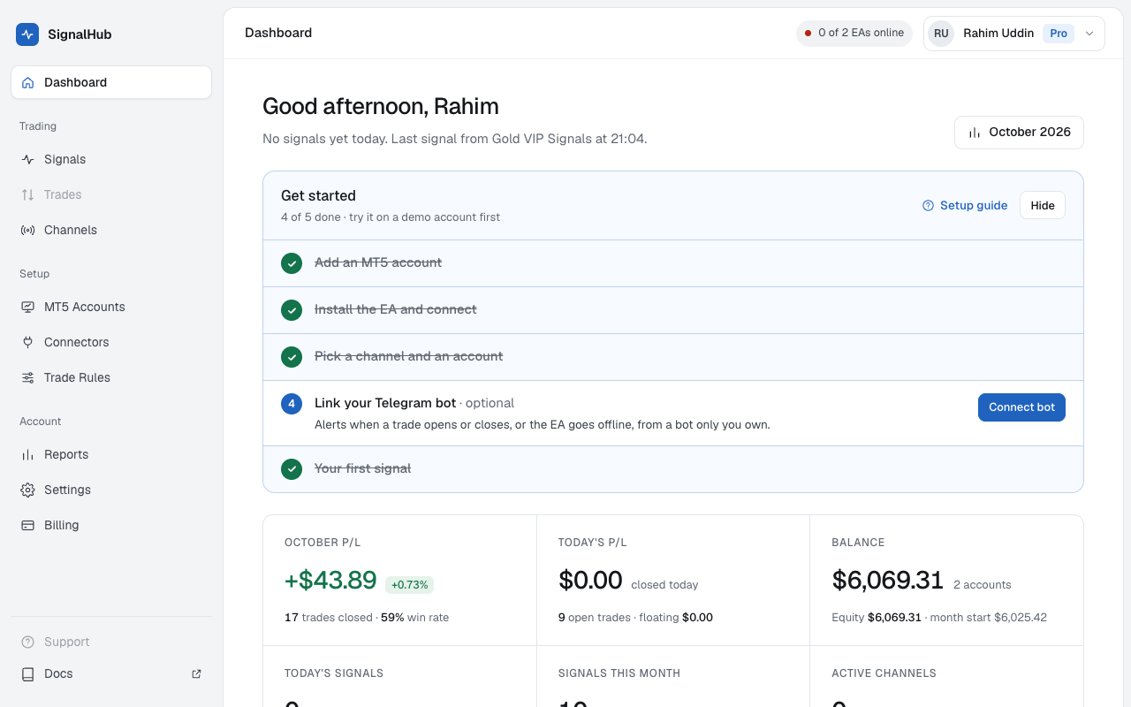Click the +0.73% percentage badge

(x=409, y=585)
